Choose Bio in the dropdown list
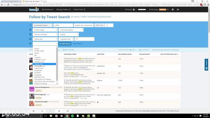The height and width of the screenshot is (118, 210). (35, 55)
